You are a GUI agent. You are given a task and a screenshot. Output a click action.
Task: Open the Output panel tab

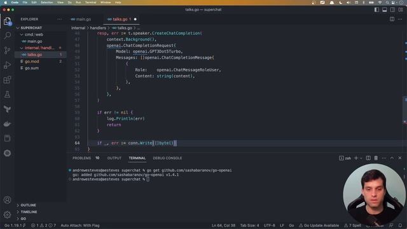click(x=114, y=158)
